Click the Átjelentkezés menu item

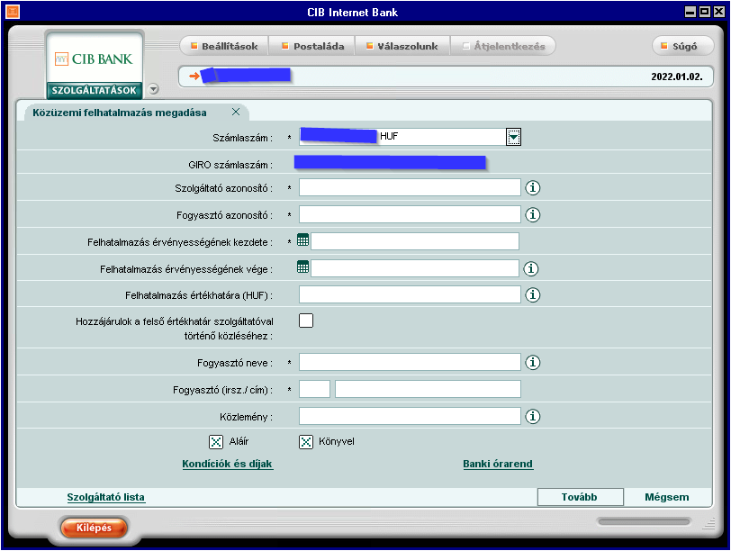click(503, 46)
